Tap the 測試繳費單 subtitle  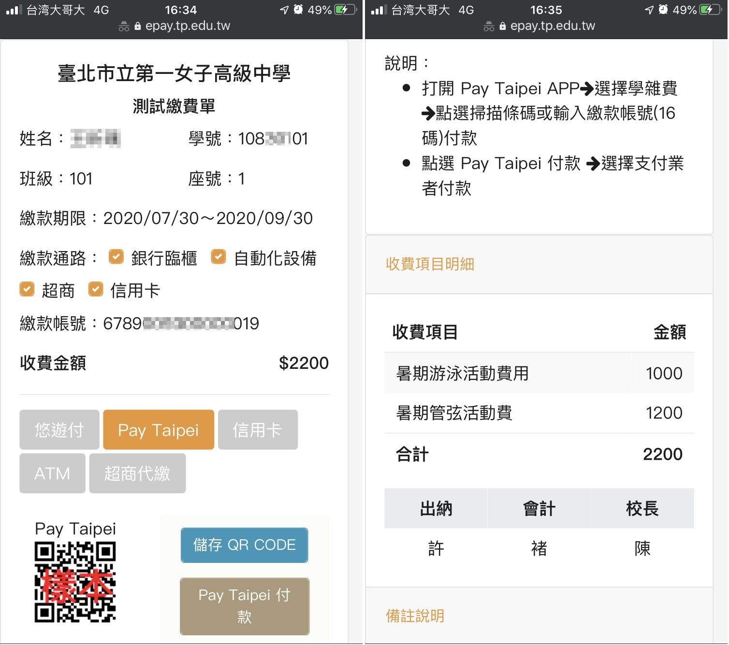click(x=174, y=106)
